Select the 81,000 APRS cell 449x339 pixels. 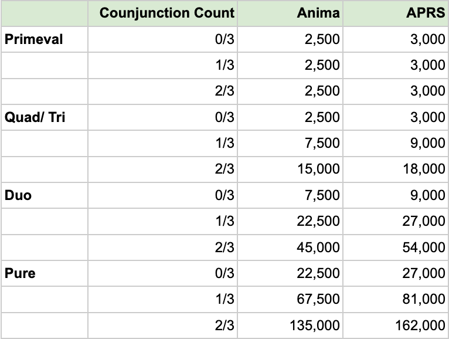[x=396, y=299]
